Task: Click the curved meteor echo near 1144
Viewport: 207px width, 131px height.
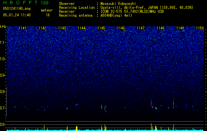Action: point(77,105)
